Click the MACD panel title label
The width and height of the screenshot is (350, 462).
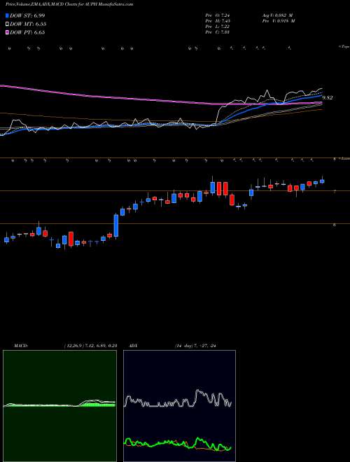20,346
